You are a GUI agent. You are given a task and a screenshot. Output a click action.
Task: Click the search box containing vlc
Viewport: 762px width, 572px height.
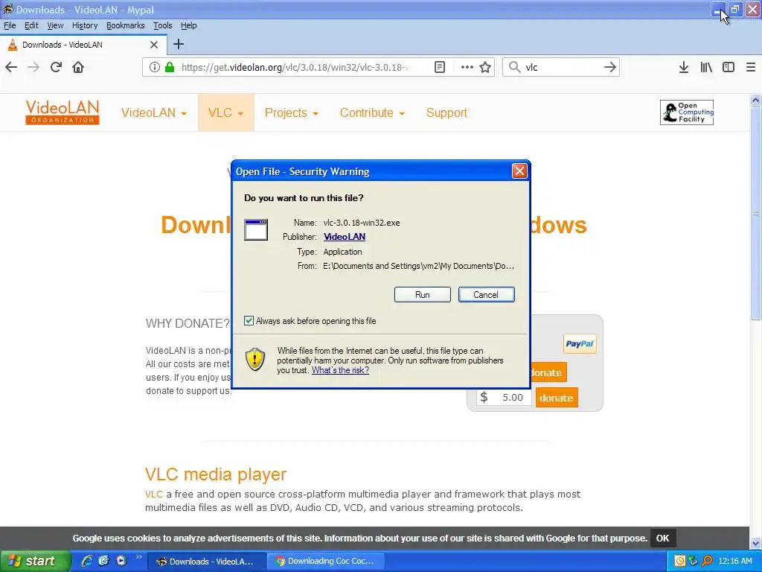point(563,67)
